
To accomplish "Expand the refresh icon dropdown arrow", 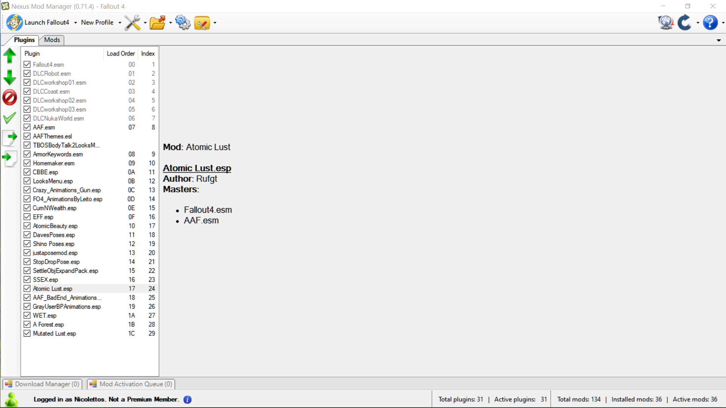I will pyautogui.click(x=698, y=23).
